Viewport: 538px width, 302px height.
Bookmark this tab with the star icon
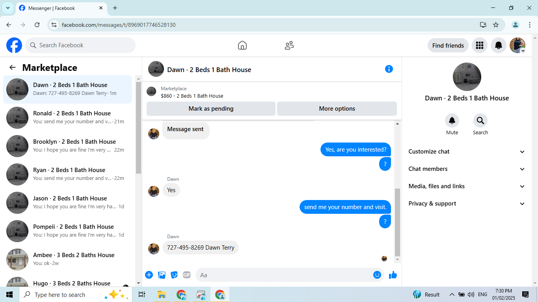496,25
